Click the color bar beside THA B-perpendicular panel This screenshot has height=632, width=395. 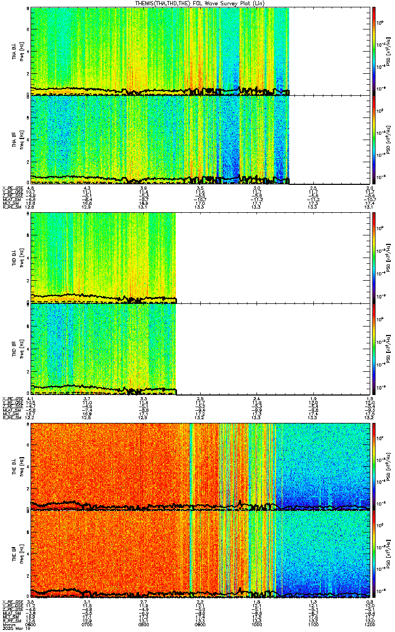click(x=374, y=51)
